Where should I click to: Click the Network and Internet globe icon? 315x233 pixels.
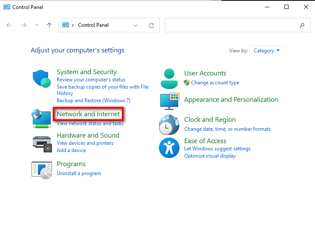pyautogui.click(x=42, y=118)
